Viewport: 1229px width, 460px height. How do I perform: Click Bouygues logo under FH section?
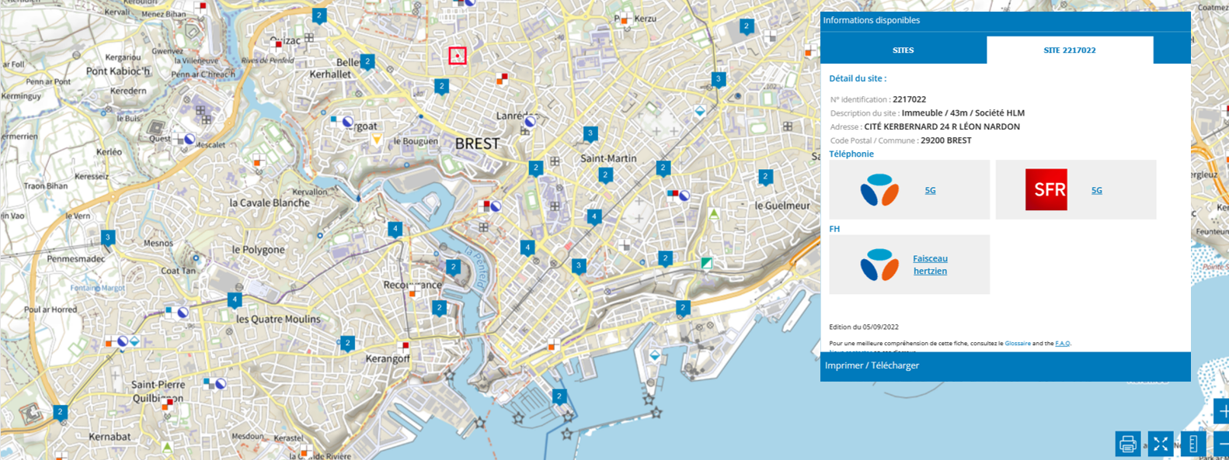pyautogui.click(x=879, y=265)
